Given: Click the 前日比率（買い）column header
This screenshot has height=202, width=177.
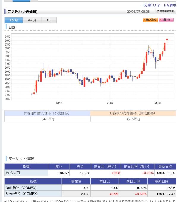Looking at the screenshot, I should pyautogui.click(x=138, y=166).
